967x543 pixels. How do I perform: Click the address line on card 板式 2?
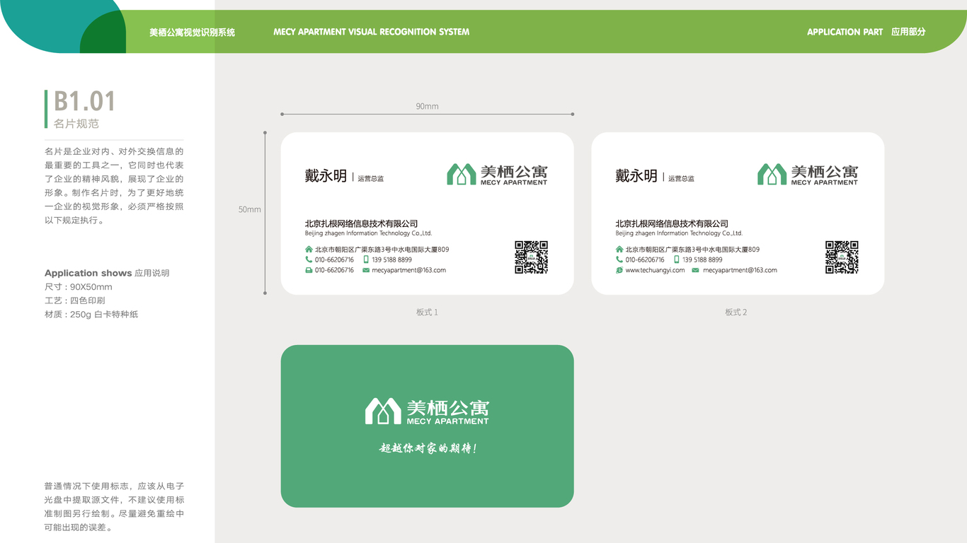pos(692,250)
